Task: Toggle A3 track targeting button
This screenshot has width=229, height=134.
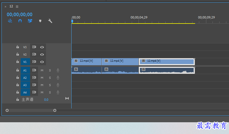Action: point(25,85)
